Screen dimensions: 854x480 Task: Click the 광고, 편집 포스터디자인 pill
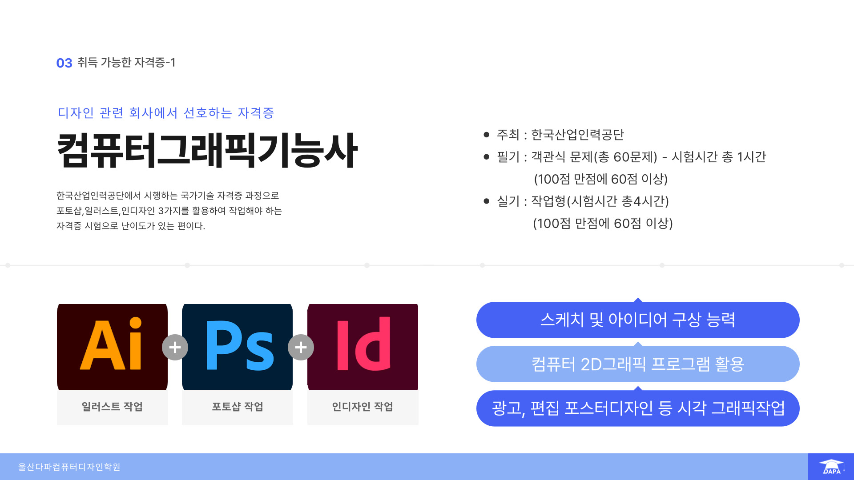[637, 408]
